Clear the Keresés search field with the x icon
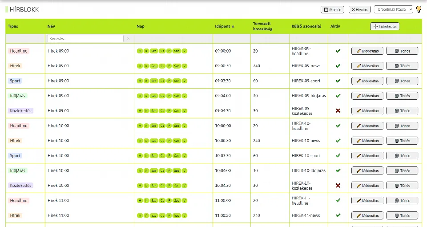The height and width of the screenshot is (227, 427). [x=128, y=39]
